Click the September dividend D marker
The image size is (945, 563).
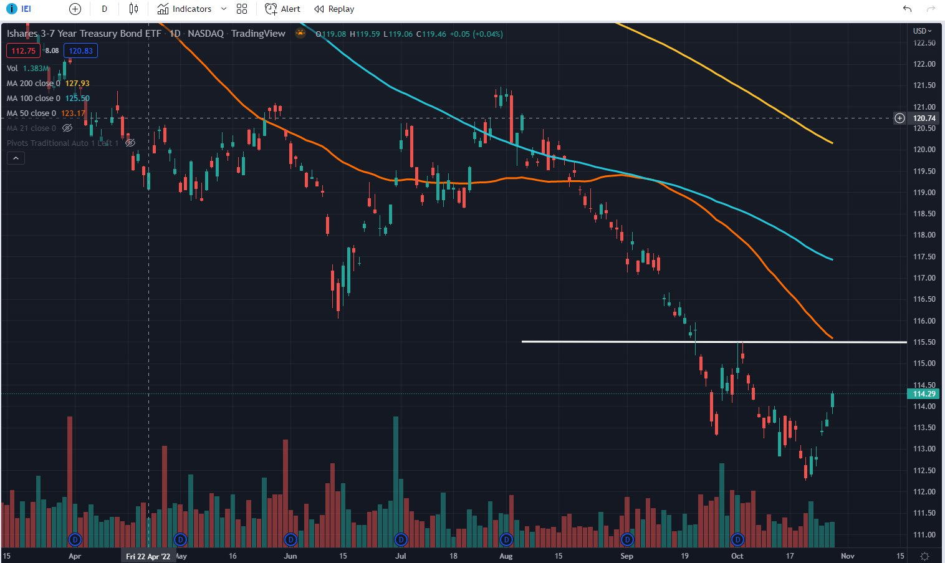(x=627, y=539)
